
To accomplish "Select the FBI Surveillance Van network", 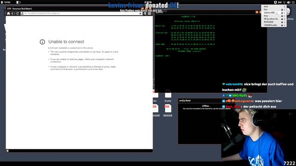I will click(274, 19).
